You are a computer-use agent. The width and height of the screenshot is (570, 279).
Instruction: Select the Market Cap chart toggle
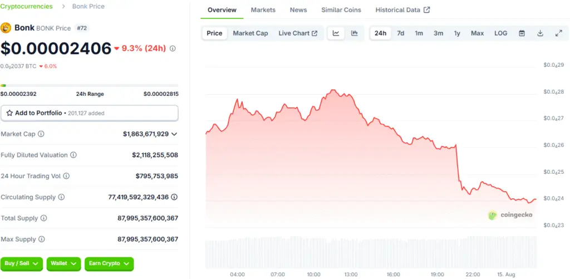pyautogui.click(x=250, y=33)
